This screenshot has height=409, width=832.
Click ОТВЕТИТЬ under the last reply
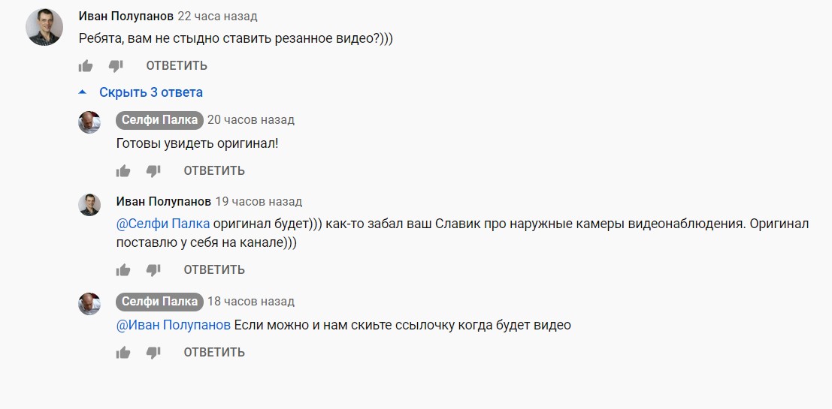(x=214, y=352)
